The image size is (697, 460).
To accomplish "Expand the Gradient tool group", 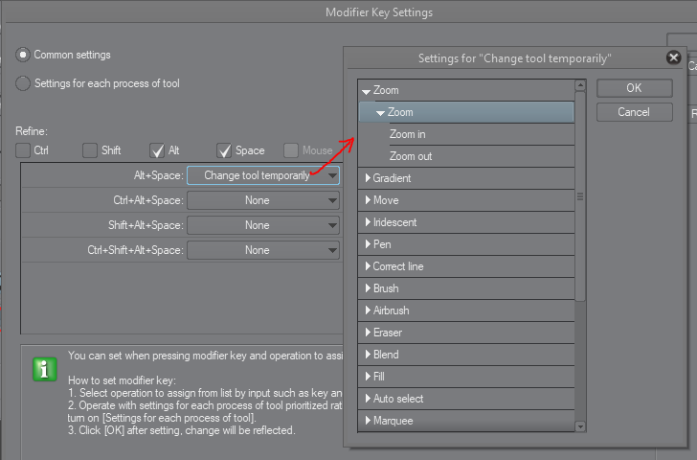I will 368,178.
